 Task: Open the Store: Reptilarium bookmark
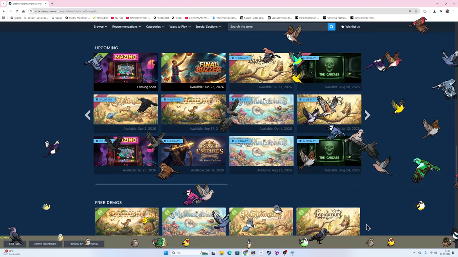tap(307, 18)
